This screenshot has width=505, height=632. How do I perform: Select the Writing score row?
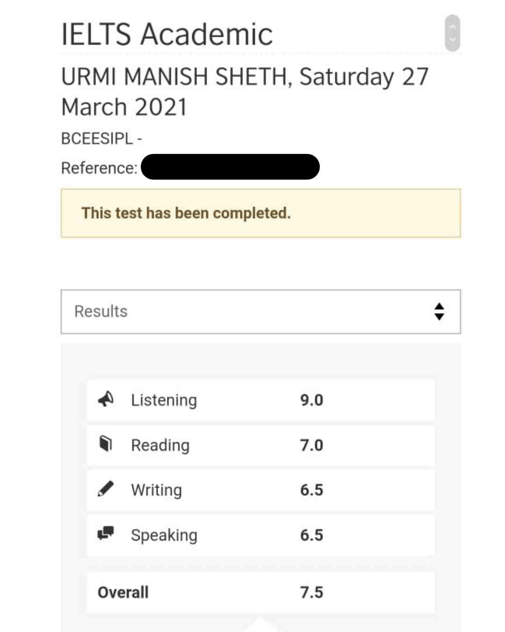[261, 490]
